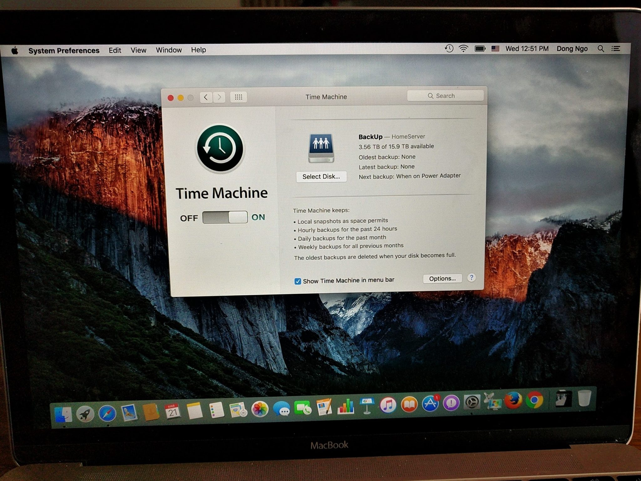Screen dimensions: 641x481
Task: Toggle the Time Machine OFF/ON switch
Action: pos(225,217)
